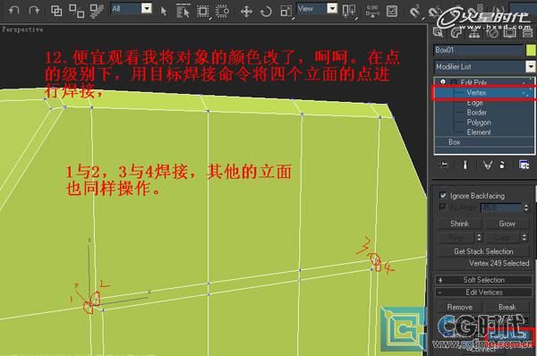This screenshot has width=537, height=356.
Task: Click the By Angle value spinner arrows
Action: pos(526,208)
